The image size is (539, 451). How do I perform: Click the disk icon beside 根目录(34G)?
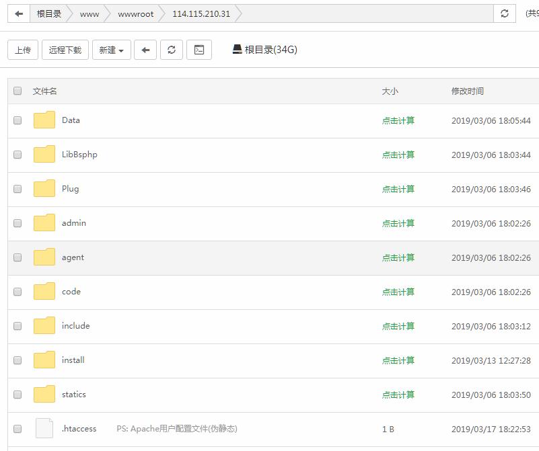click(237, 50)
